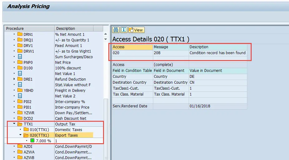289x160 pixels.
Task: Select the AZWA folder icon
Action: point(20,152)
